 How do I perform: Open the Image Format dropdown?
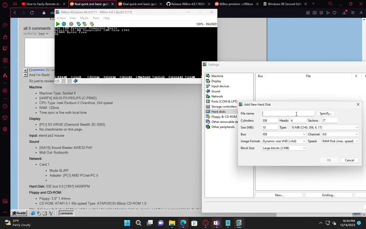284,141
